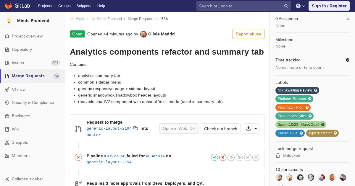Click the search magnifier icon

pos(286,6)
